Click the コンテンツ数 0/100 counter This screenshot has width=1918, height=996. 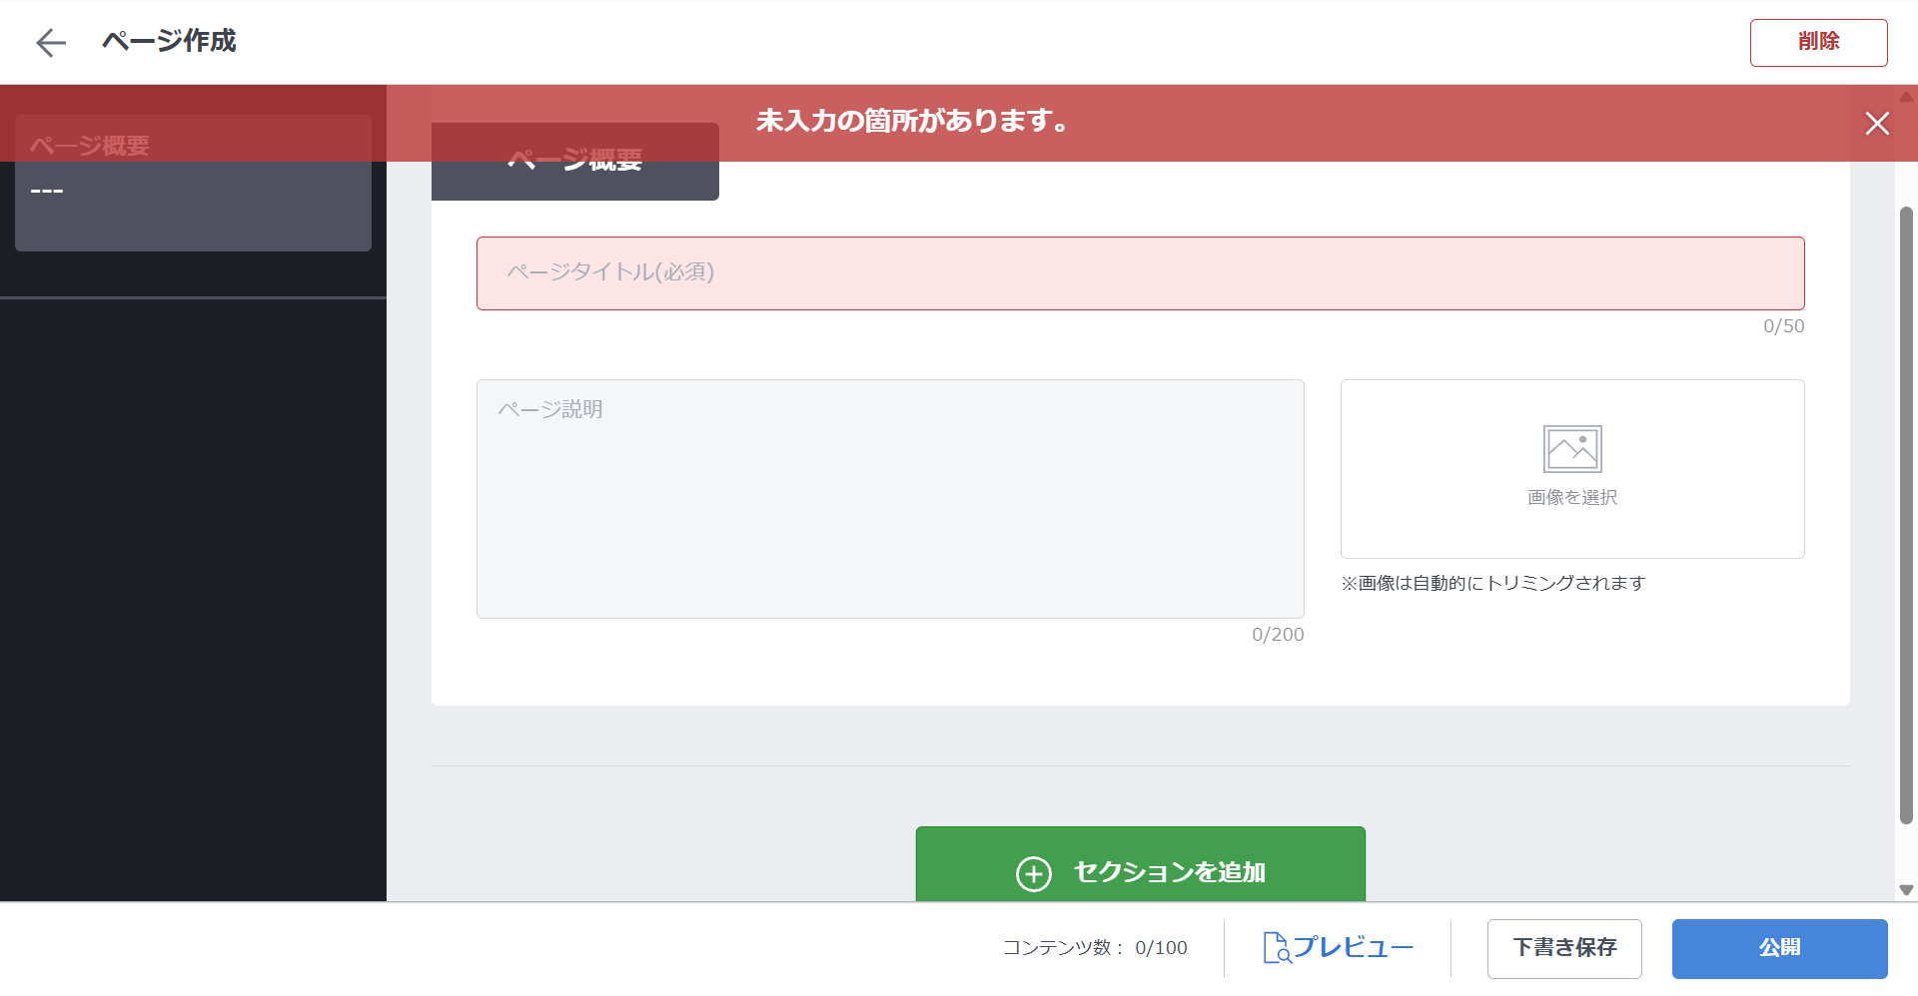pos(1095,948)
